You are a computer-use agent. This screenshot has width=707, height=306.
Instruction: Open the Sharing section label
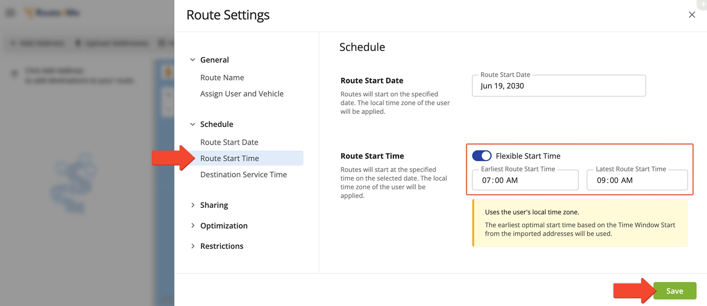[214, 205]
